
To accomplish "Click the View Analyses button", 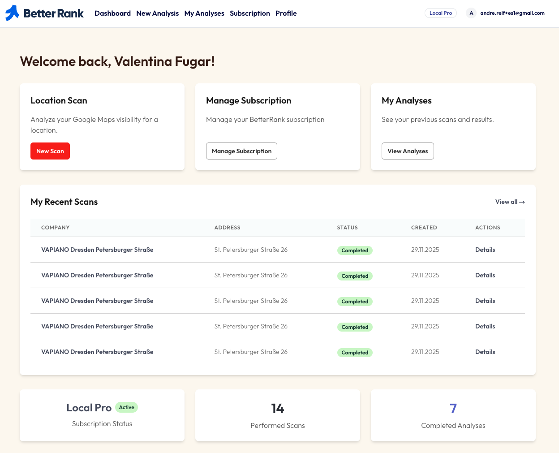I will pyautogui.click(x=408, y=151).
